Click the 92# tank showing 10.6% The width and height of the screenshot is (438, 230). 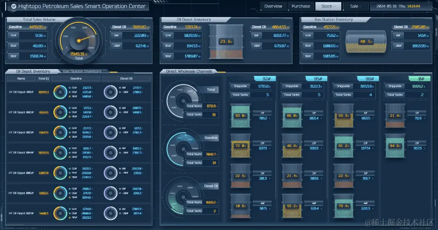(x=240, y=206)
